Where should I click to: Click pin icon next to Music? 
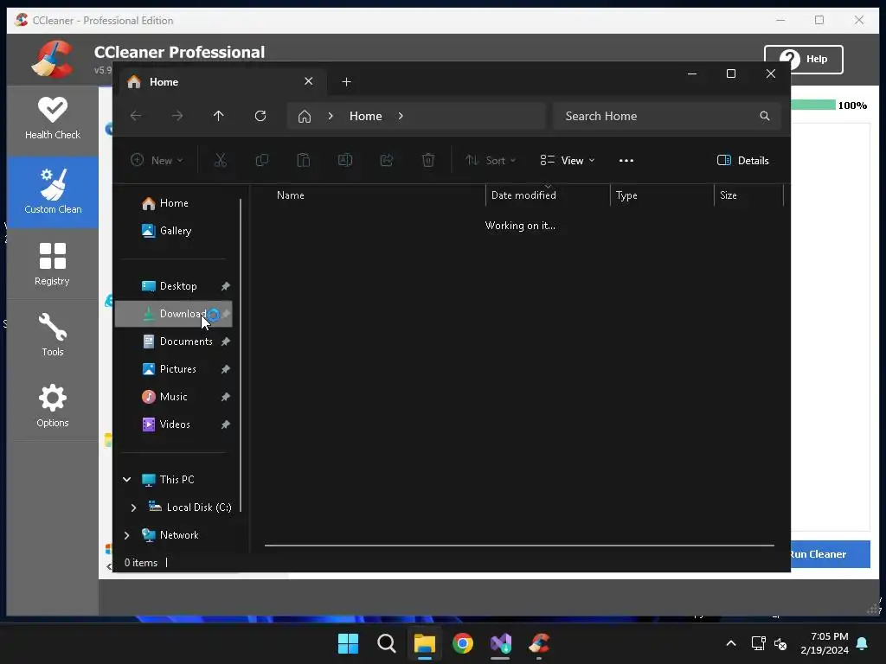point(226,397)
